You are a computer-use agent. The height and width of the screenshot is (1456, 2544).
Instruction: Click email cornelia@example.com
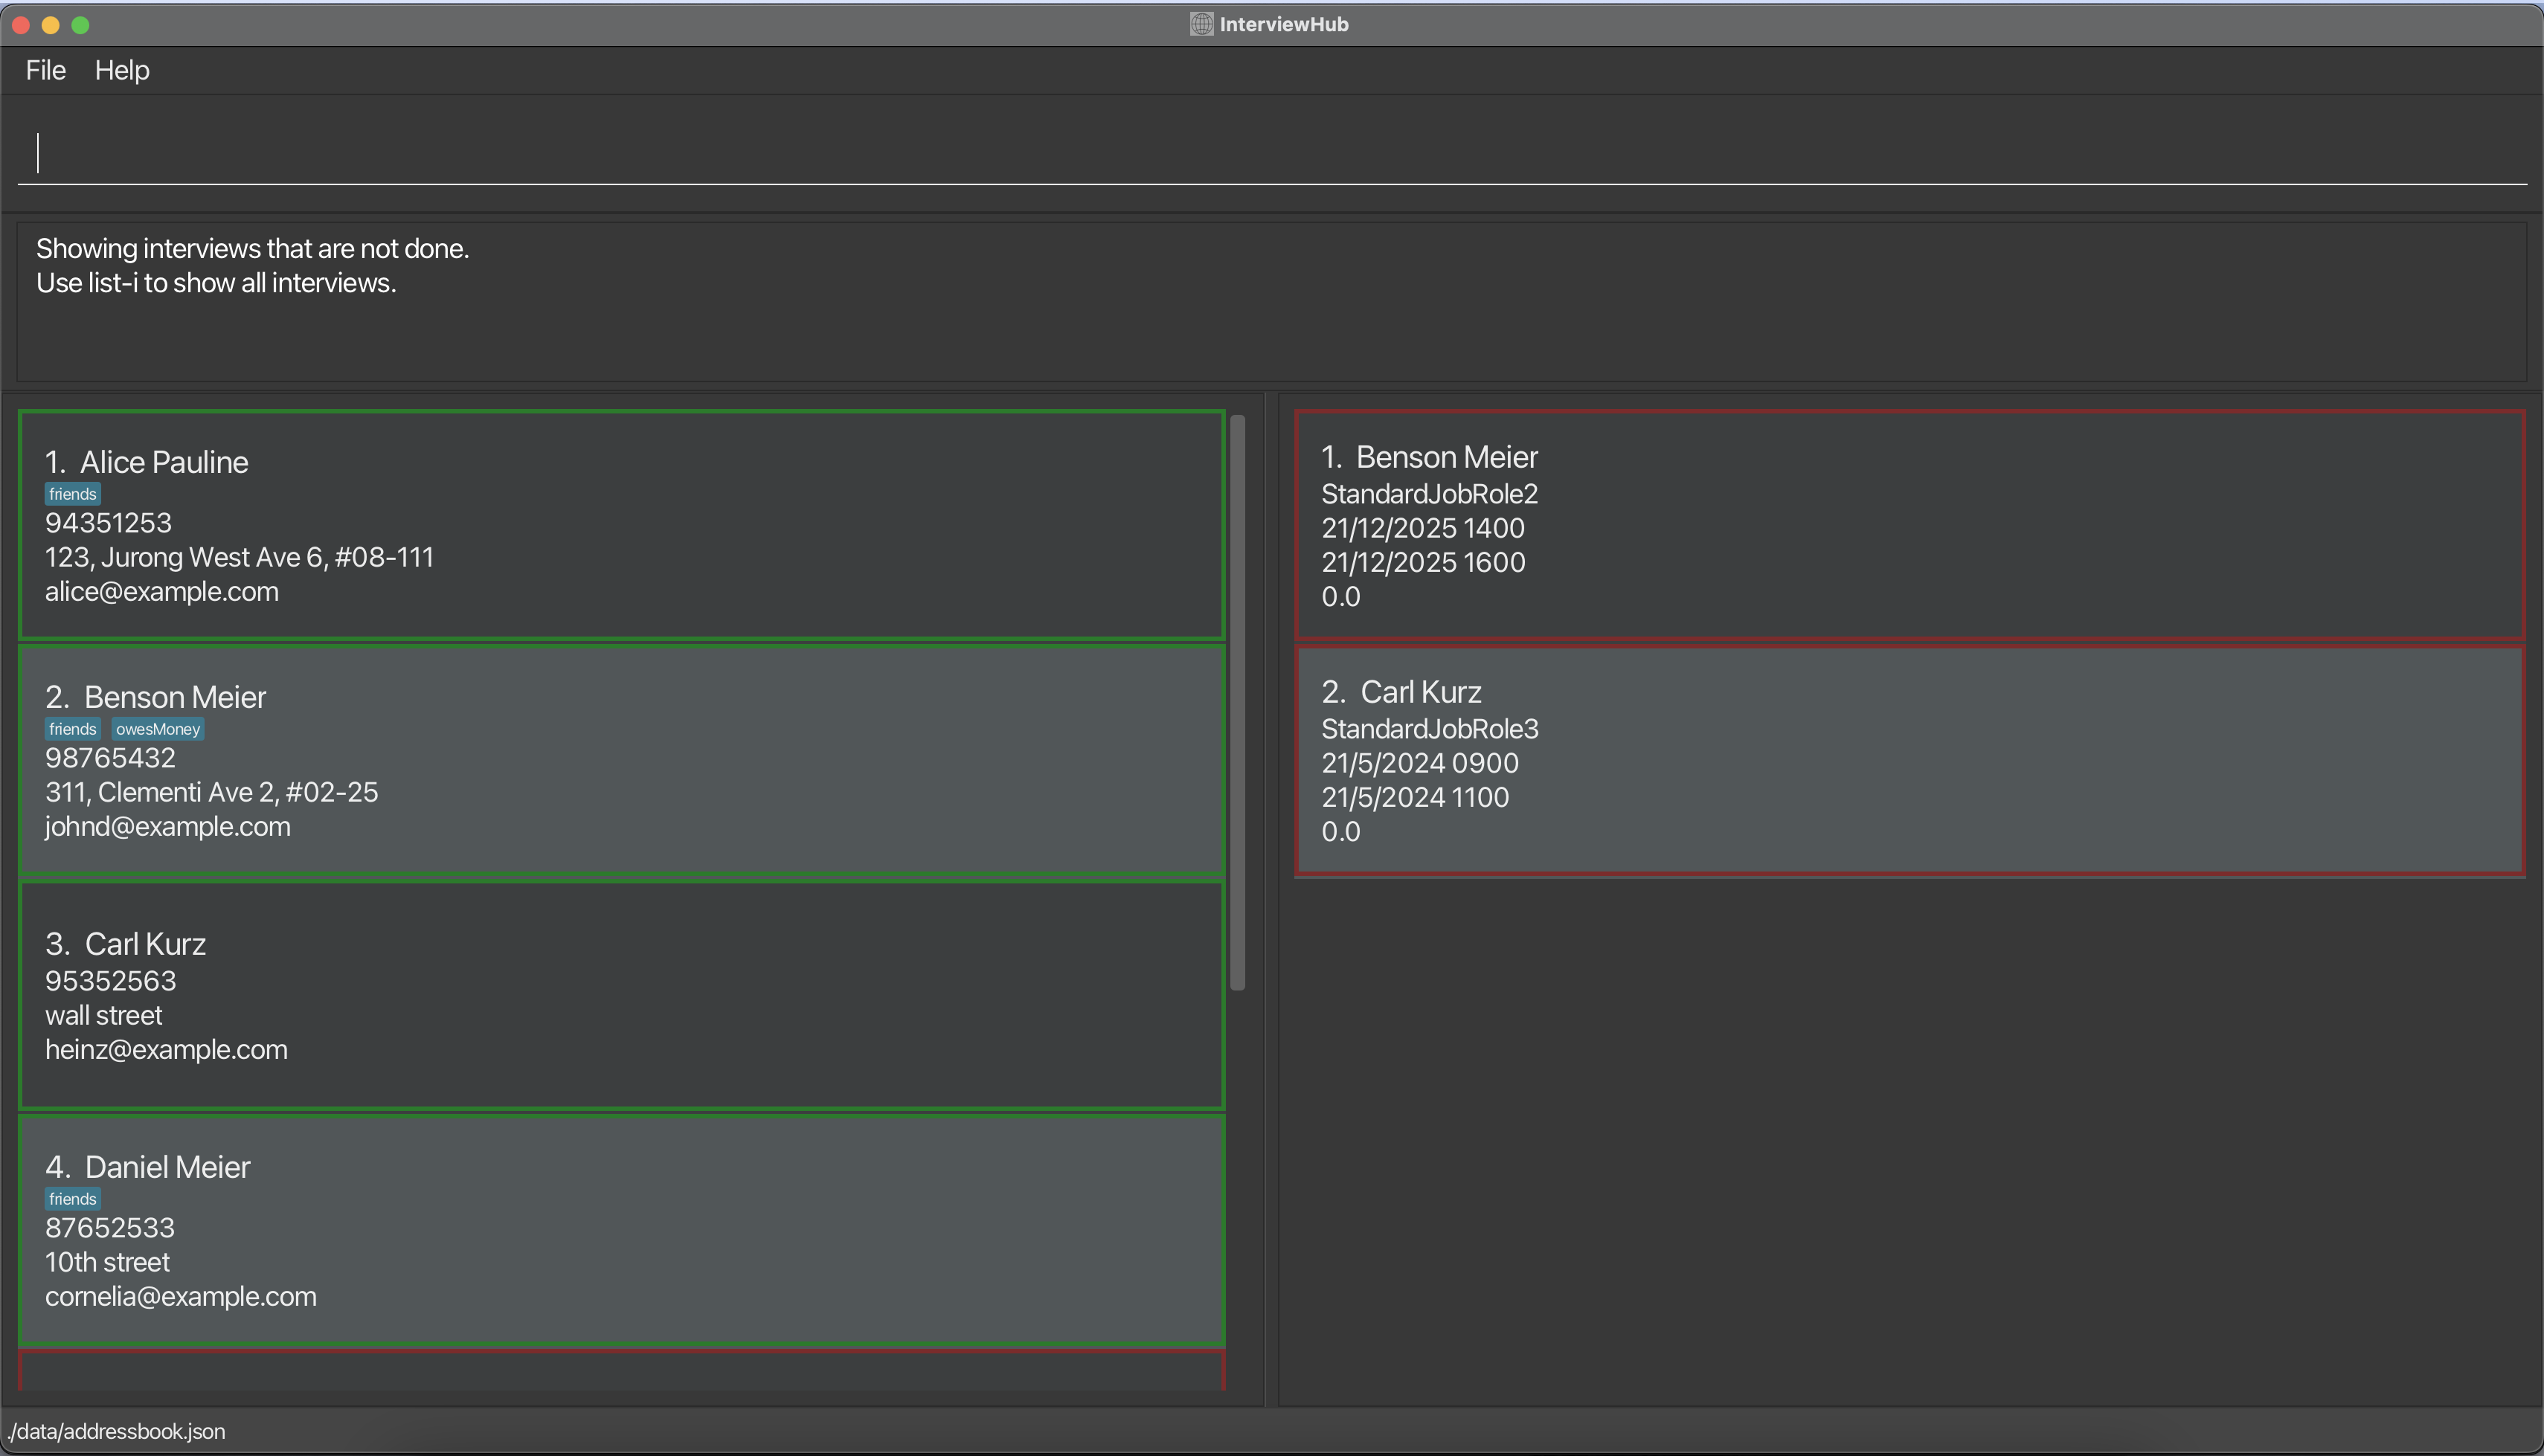click(x=181, y=1296)
